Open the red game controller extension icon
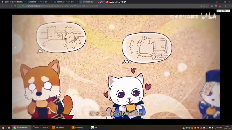This screenshot has width=232, height=130. (216, 6)
